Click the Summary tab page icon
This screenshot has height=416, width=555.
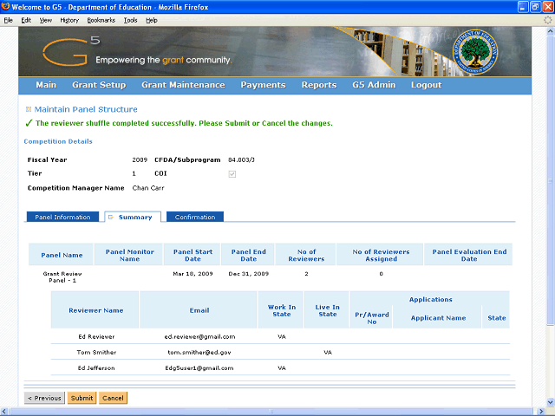[x=110, y=218]
